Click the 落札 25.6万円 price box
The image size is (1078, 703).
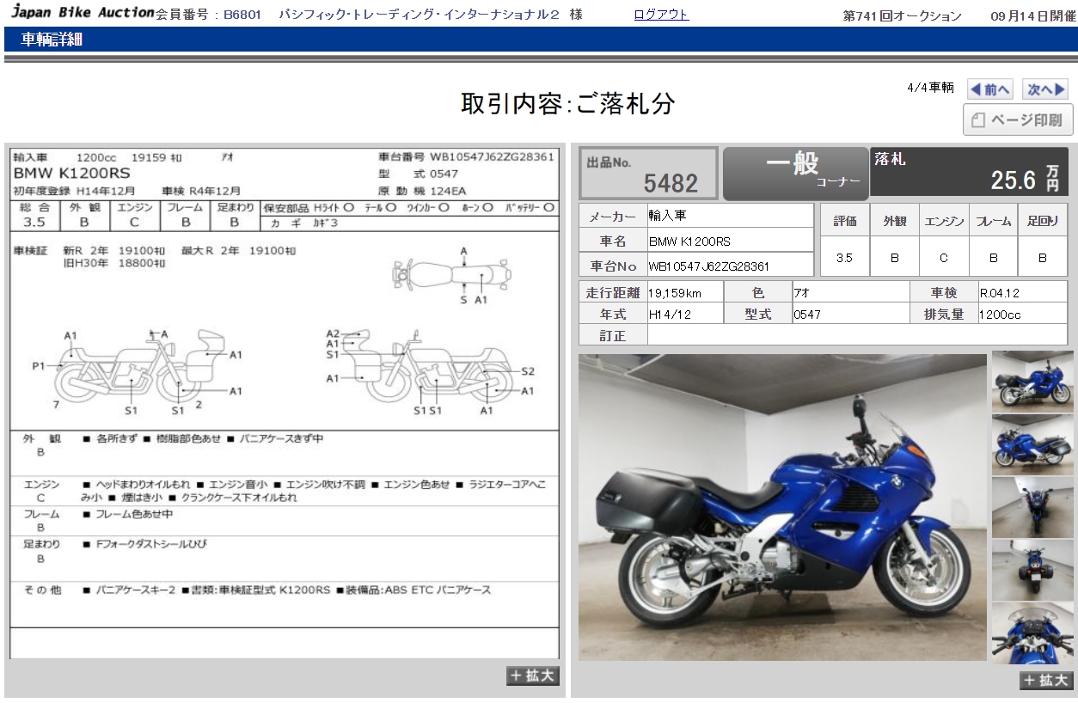point(971,173)
